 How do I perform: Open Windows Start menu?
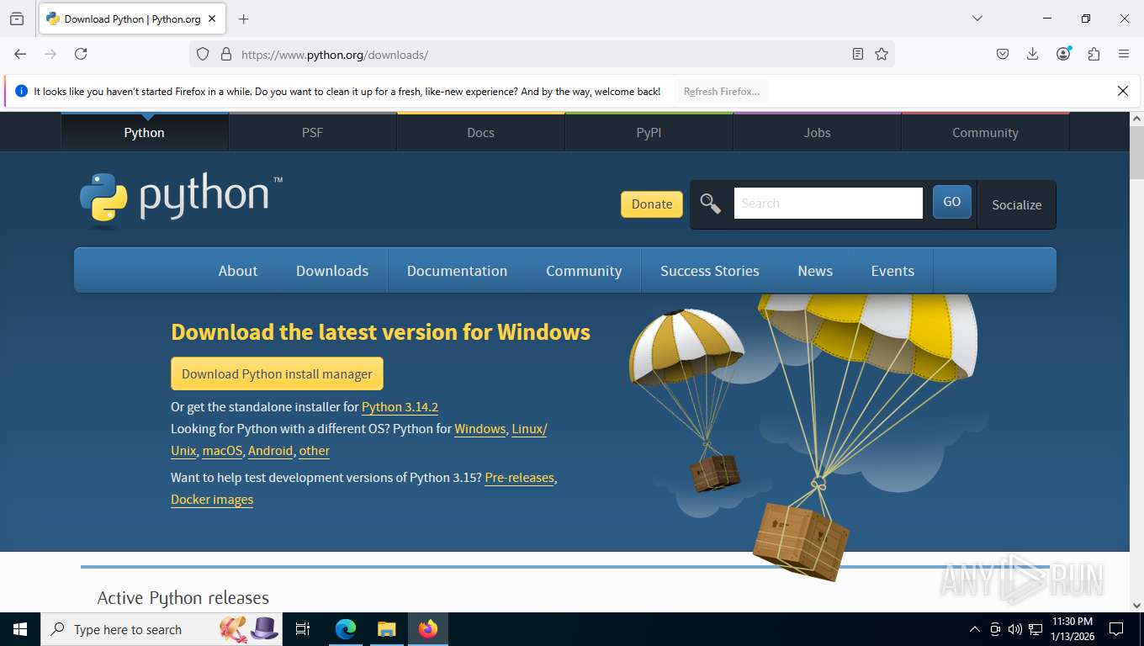20,629
